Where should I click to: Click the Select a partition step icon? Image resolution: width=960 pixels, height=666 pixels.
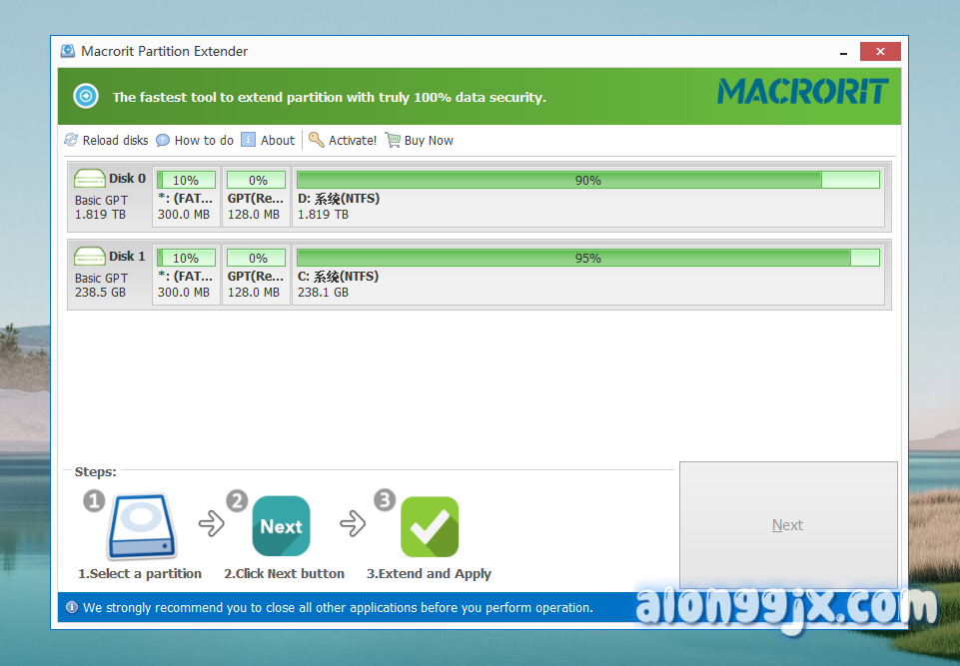click(141, 526)
